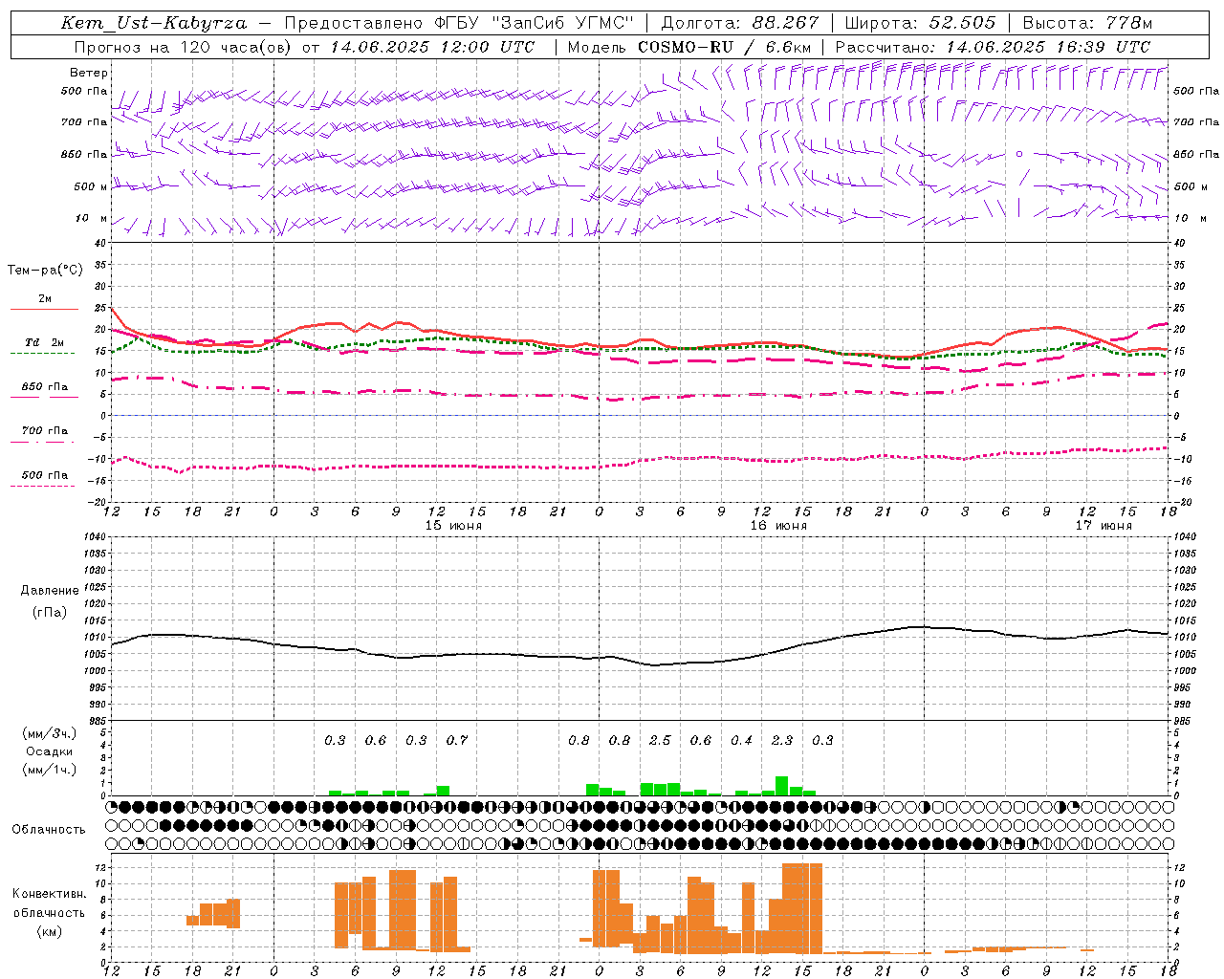The height and width of the screenshot is (979, 1224).
Task: Click '10 м' on right wind axis
Action: point(1189,218)
